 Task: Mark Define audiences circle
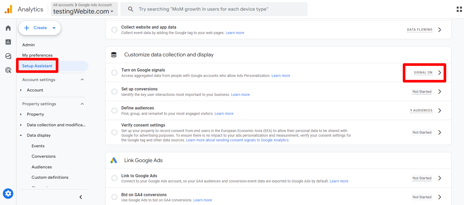coord(114,110)
